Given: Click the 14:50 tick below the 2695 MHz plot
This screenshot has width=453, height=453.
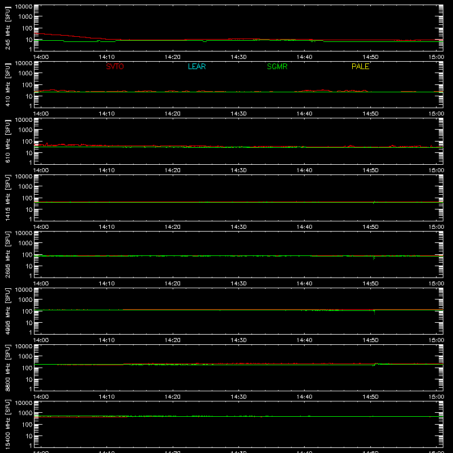Looking at the screenshot, I should click(x=370, y=284).
